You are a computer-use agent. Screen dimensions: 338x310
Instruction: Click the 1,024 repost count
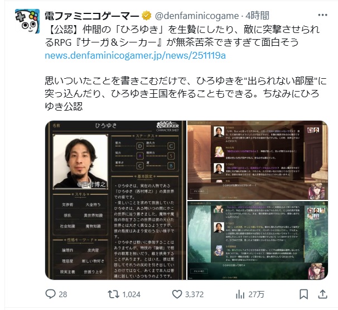point(131,294)
